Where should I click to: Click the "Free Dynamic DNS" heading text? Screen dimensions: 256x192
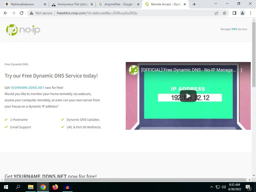pos(16,64)
